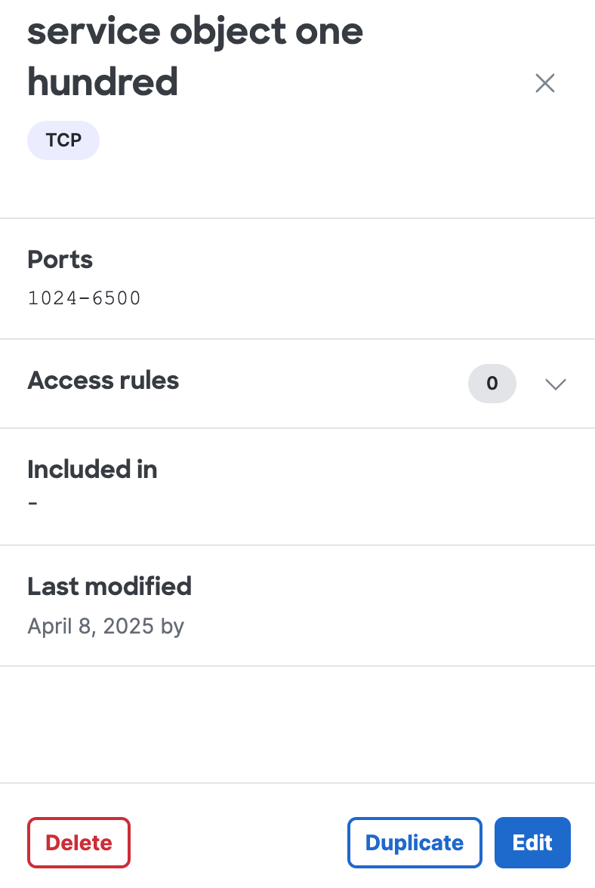595x888 pixels.
Task: Click empty space between Delete and Duplicate
Action: [239, 843]
